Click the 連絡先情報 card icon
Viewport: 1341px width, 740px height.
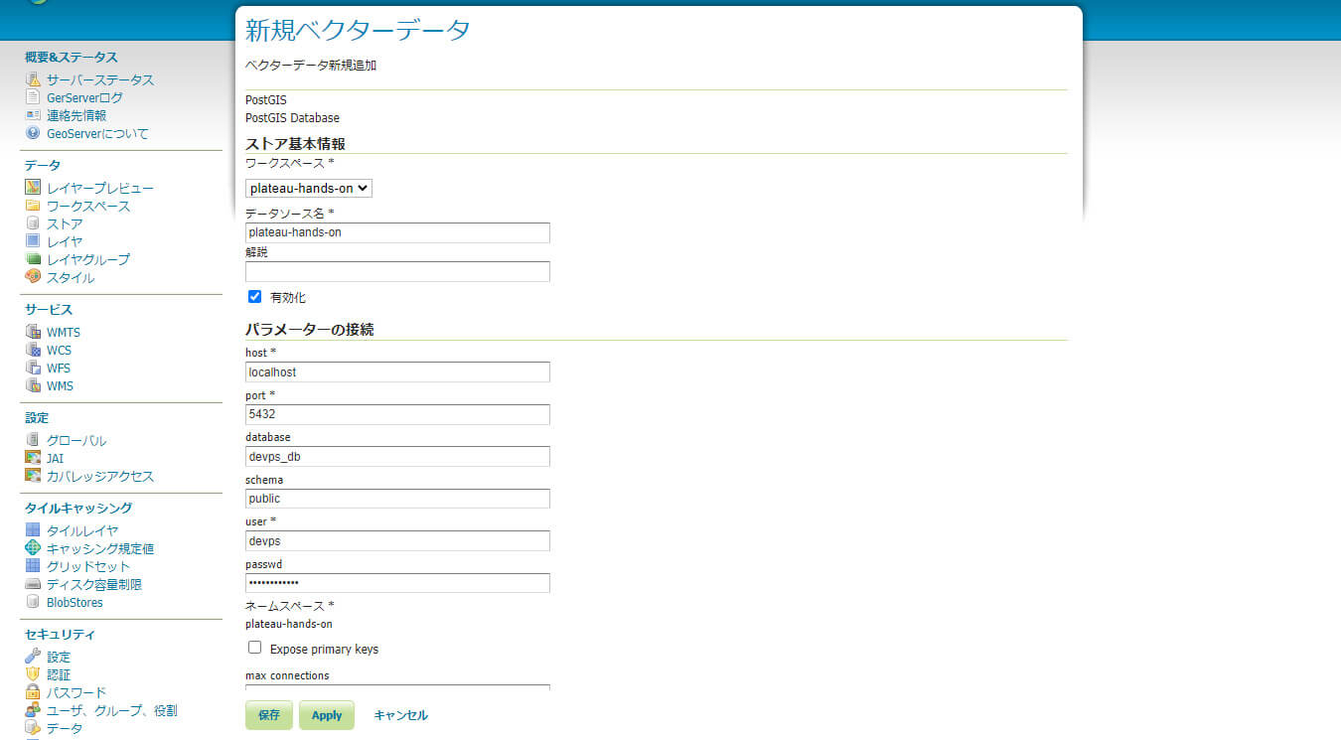tap(33, 115)
